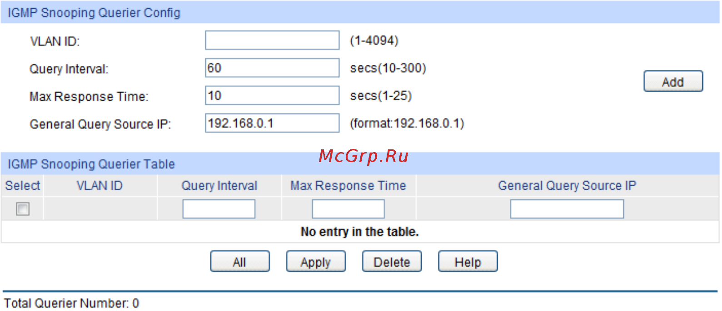Click the Max Response Time field showing 10

(x=272, y=95)
